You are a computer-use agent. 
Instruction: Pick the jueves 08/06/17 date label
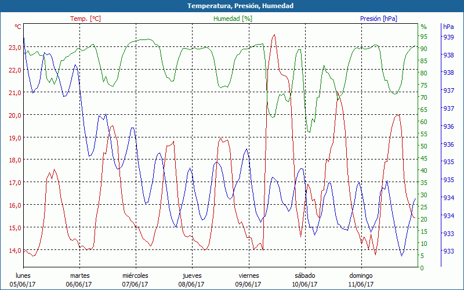click(x=191, y=280)
